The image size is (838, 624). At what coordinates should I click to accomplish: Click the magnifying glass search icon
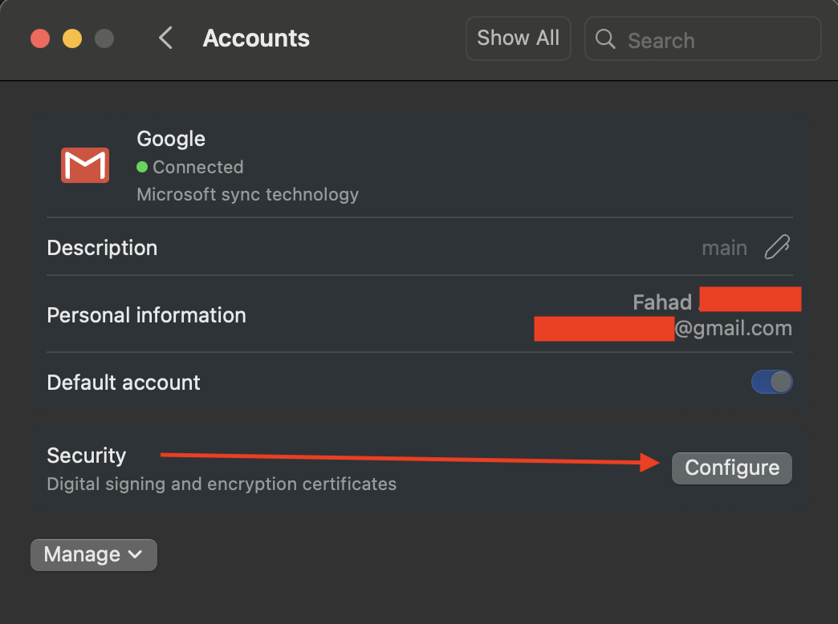coord(606,39)
